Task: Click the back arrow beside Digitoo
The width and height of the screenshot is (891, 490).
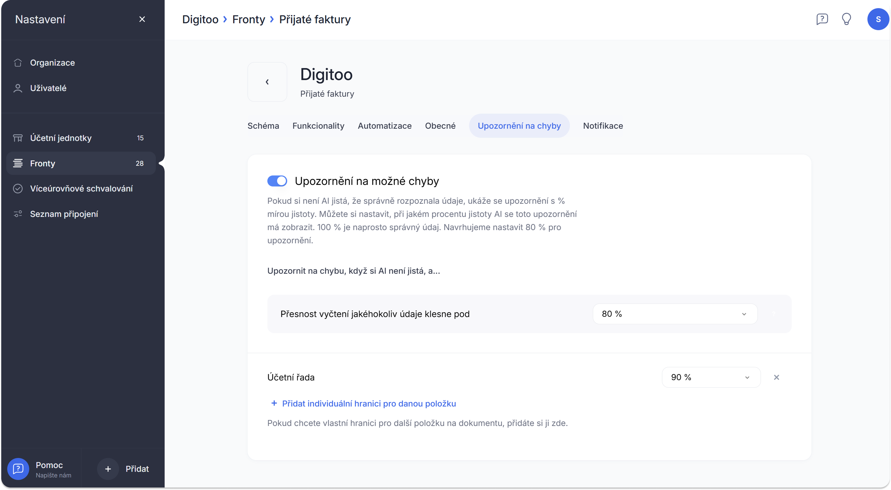Action: click(x=267, y=82)
